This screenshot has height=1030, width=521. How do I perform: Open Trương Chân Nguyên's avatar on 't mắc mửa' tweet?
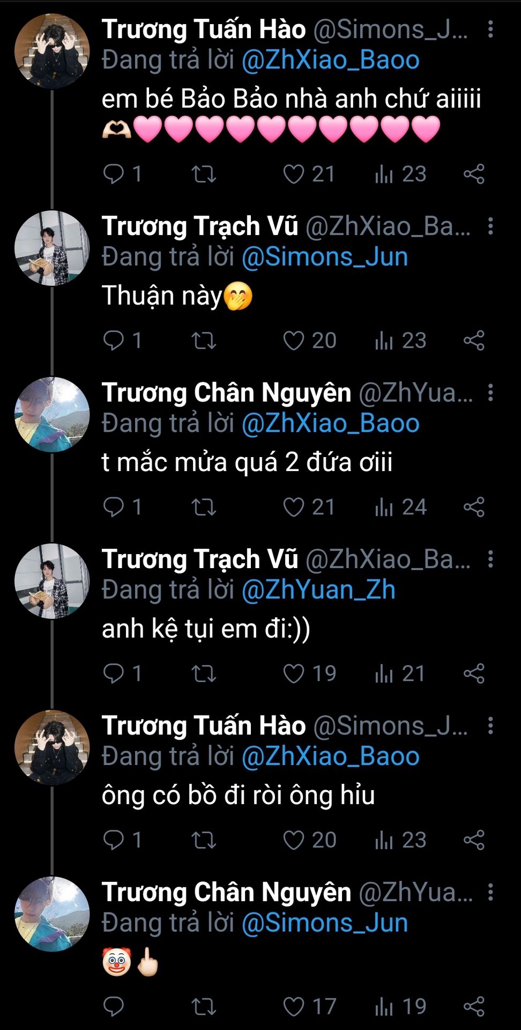pyautogui.click(x=52, y=415)
